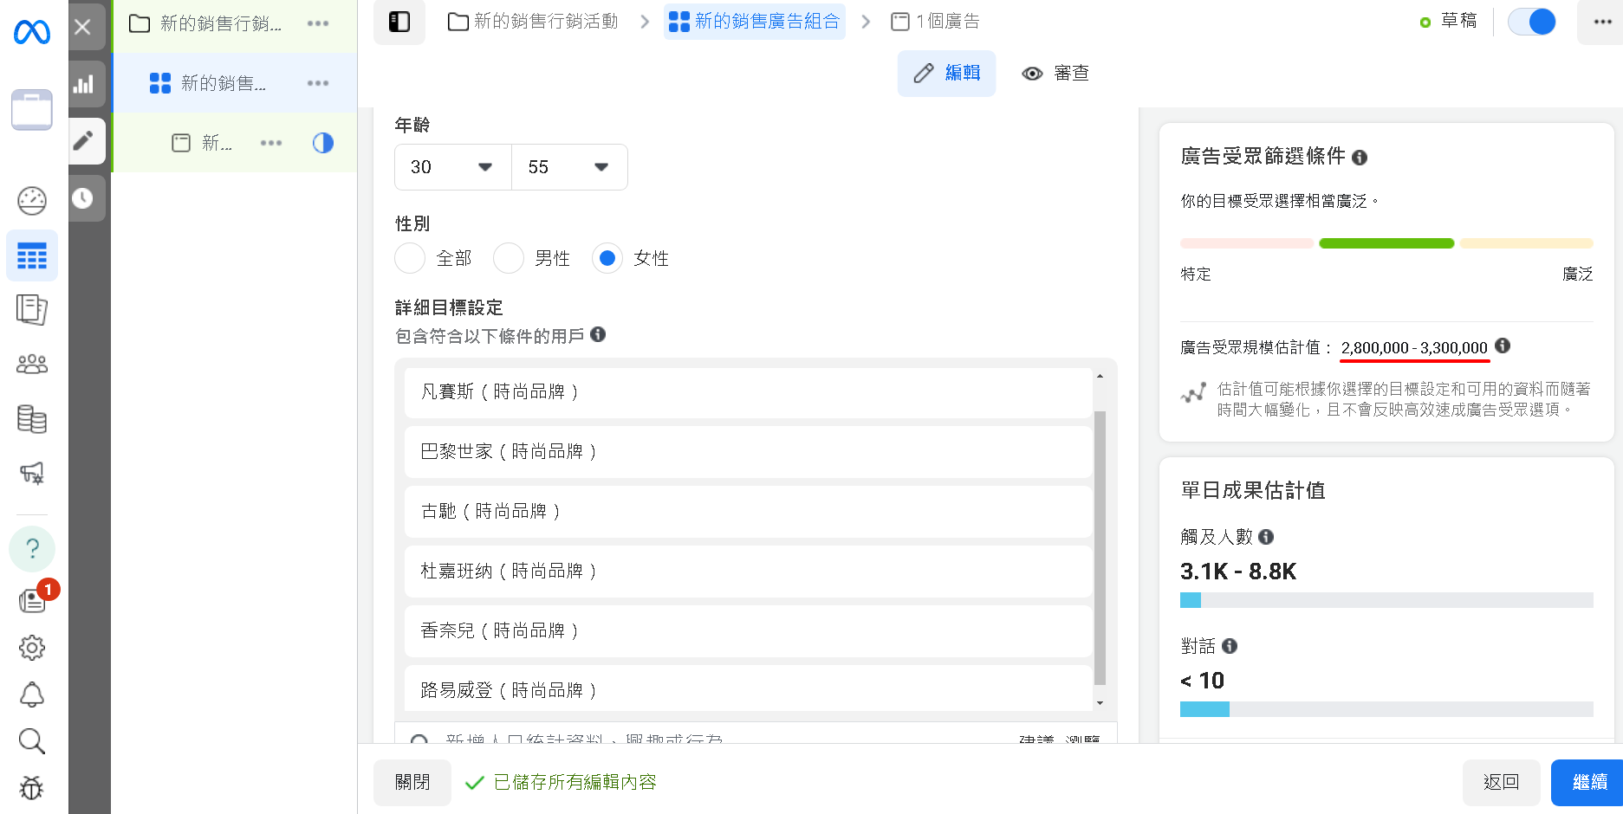
Task: Select the pencil edit icon in sidebar
Action: (x=83, y=141)
